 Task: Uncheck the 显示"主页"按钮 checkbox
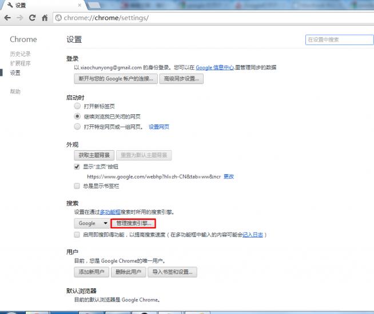77,167
